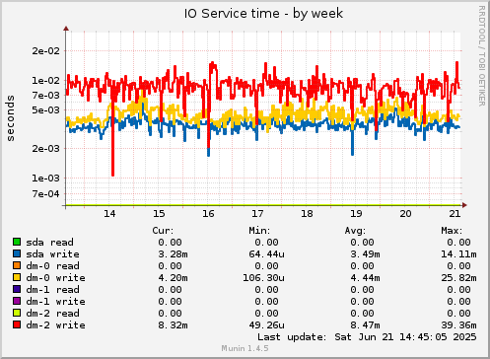This screenshot has height=359, width=490.
Task: Click sda write average value 3.49m
Action: pyautogui.click(x=365, y=254)
